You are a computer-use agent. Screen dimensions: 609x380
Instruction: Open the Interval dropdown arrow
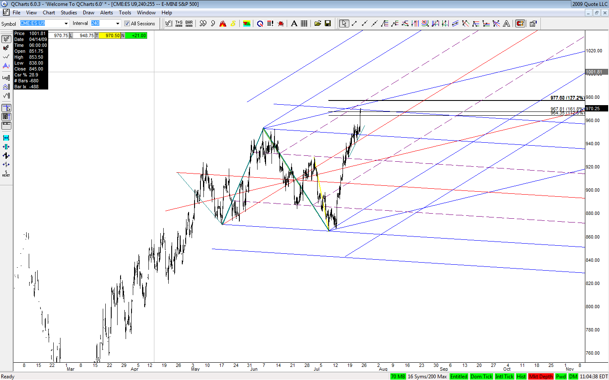(118, 24)
